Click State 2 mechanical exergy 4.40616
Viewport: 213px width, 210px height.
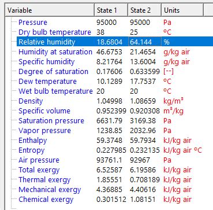(x=143, y=190)
